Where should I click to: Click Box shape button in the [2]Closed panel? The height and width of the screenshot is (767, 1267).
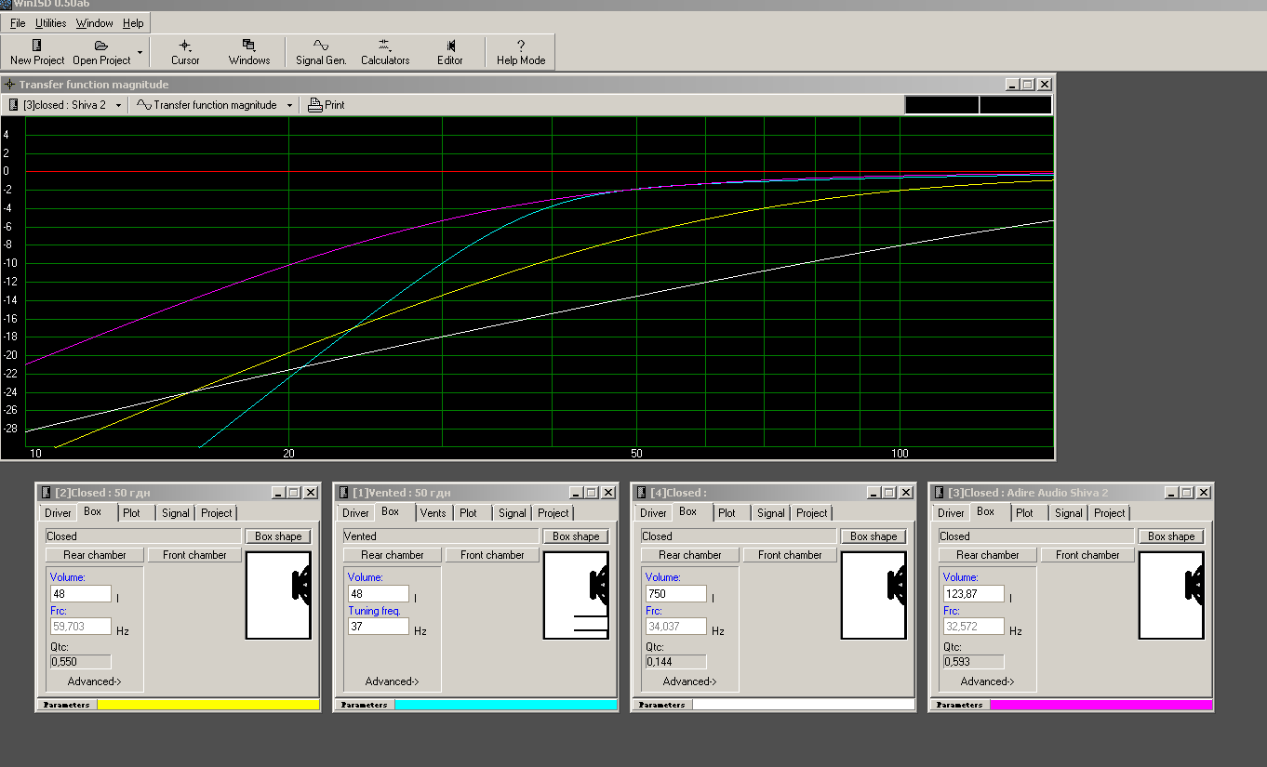(x=278, y=536)
